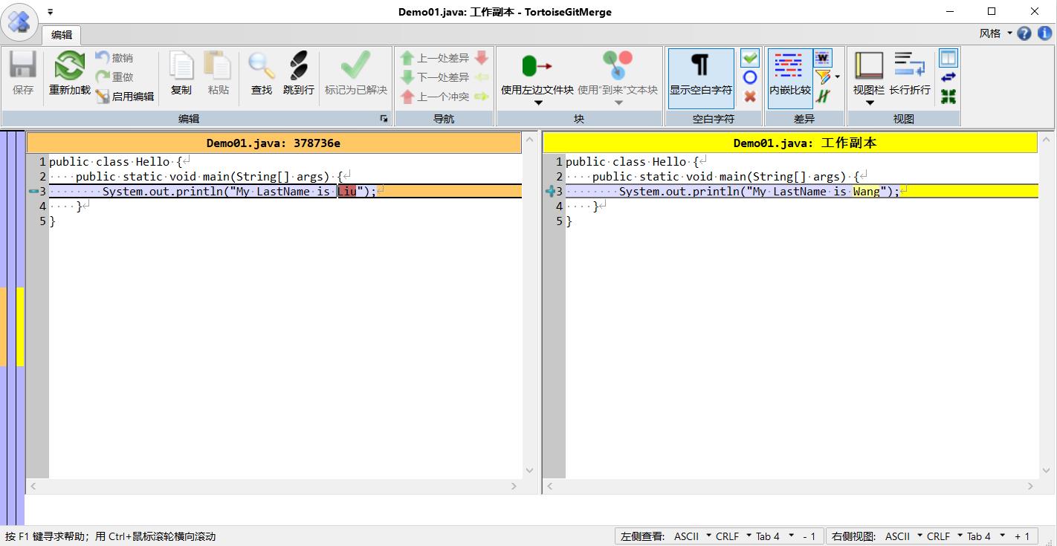Click the "Liu" highlighted text in left pane
This screenshot has height=546, width=1057.
click(x=347, y=192)
